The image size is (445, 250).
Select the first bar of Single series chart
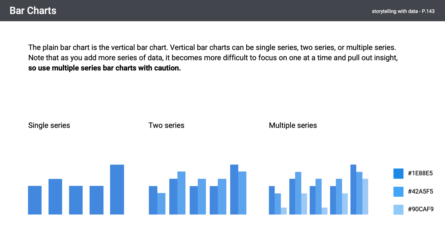(35, 200)
